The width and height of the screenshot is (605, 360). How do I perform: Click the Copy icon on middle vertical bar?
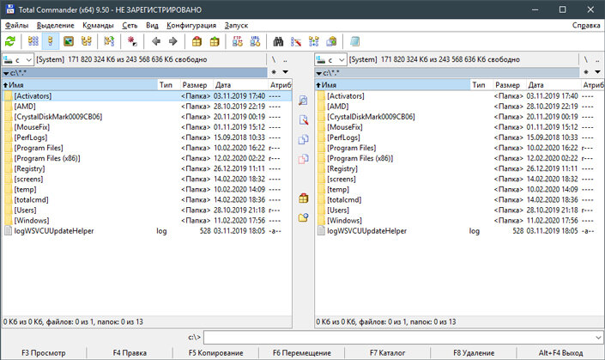(303, 139)
